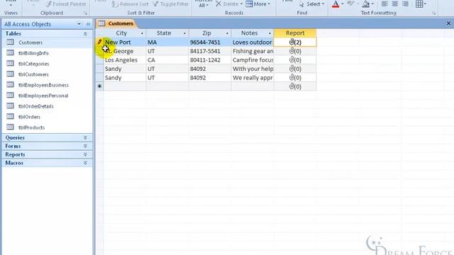
Task: Click the MA state cell
Action: [167, 42]
